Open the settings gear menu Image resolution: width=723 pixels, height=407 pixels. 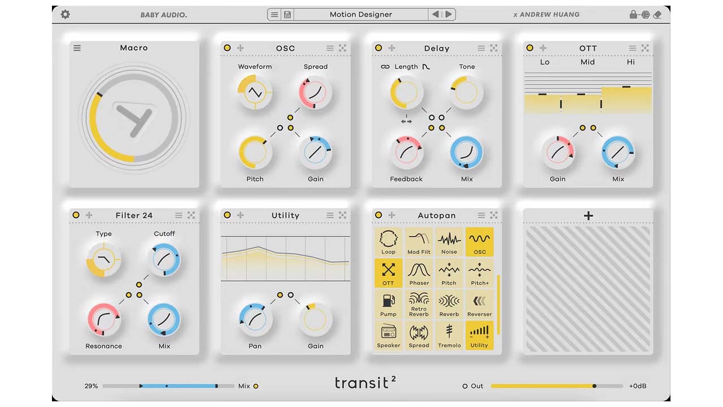tap(65, 14)
